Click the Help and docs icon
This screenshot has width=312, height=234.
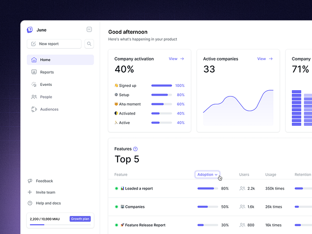[30, 203]
